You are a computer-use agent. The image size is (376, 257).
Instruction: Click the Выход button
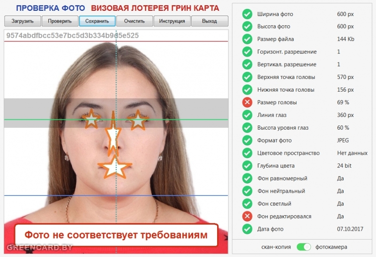click(210, 21)
